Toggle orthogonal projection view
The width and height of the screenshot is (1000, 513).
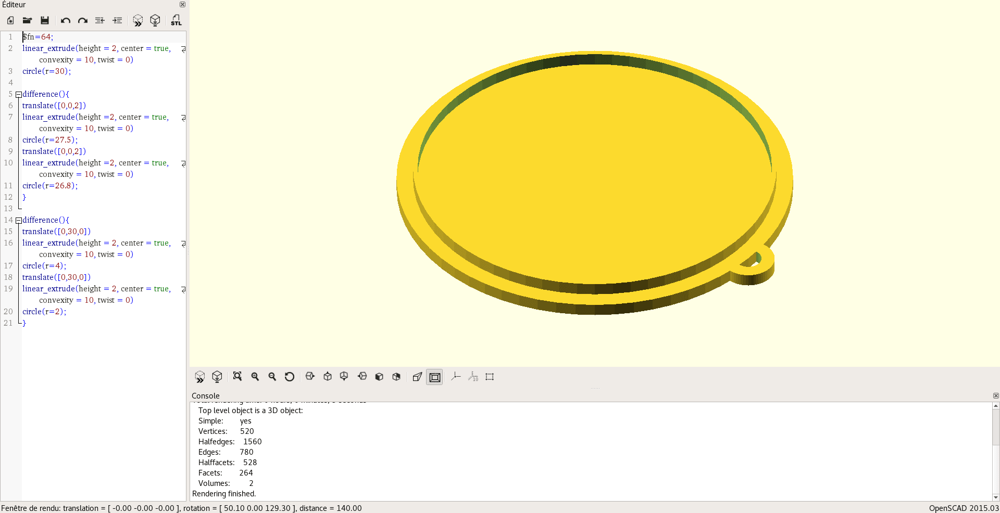434,377
